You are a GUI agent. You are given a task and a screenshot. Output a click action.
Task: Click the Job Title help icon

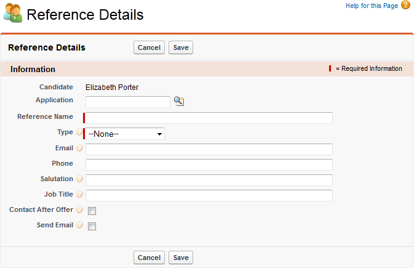coord(79,195)
